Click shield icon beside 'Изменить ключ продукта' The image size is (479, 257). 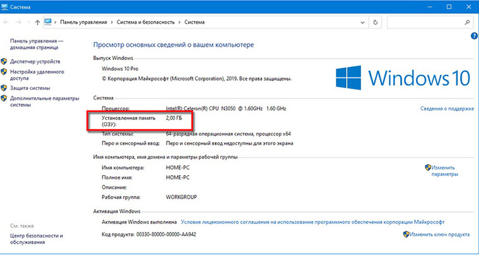407,234
